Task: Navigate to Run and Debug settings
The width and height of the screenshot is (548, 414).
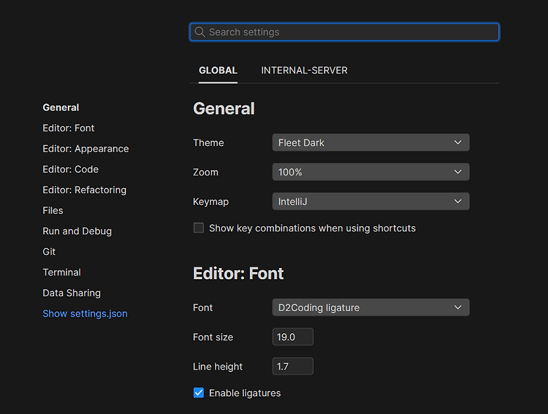Action: (77, 231)
